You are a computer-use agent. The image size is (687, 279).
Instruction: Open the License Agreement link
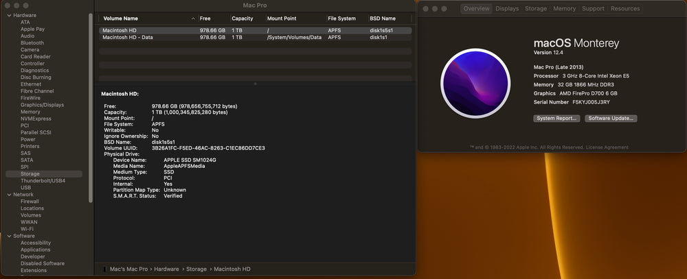607,147
